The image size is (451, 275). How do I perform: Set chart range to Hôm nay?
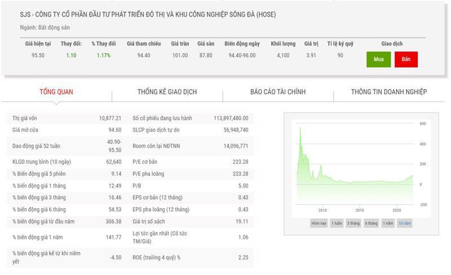[x=319, y=223]
